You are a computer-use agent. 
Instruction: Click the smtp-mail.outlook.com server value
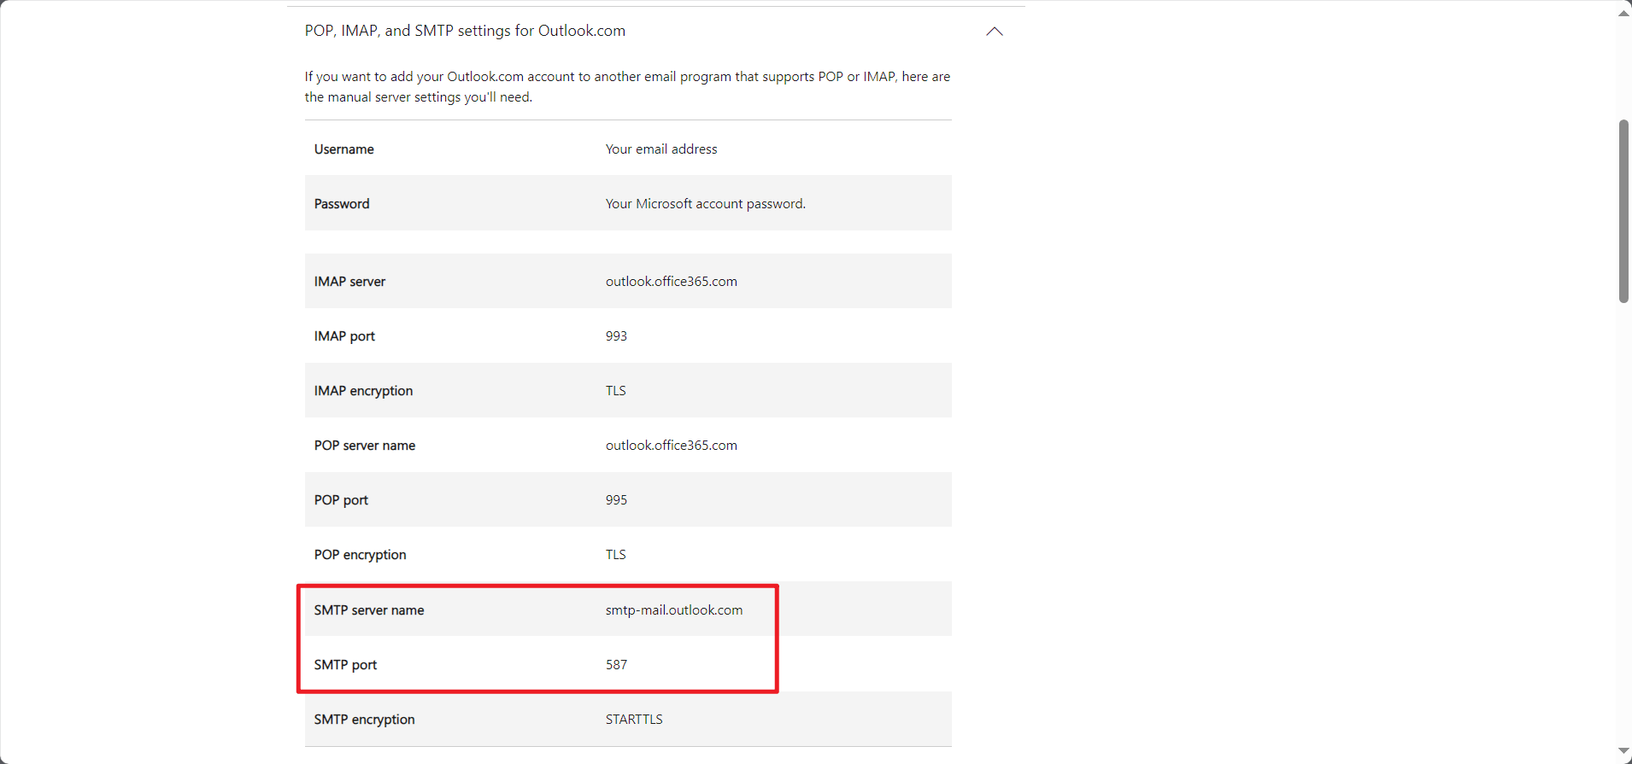(673, 610)
